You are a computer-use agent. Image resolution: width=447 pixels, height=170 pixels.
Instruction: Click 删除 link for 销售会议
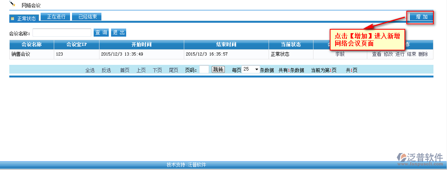pyautogui.click(x=423, y=54)
